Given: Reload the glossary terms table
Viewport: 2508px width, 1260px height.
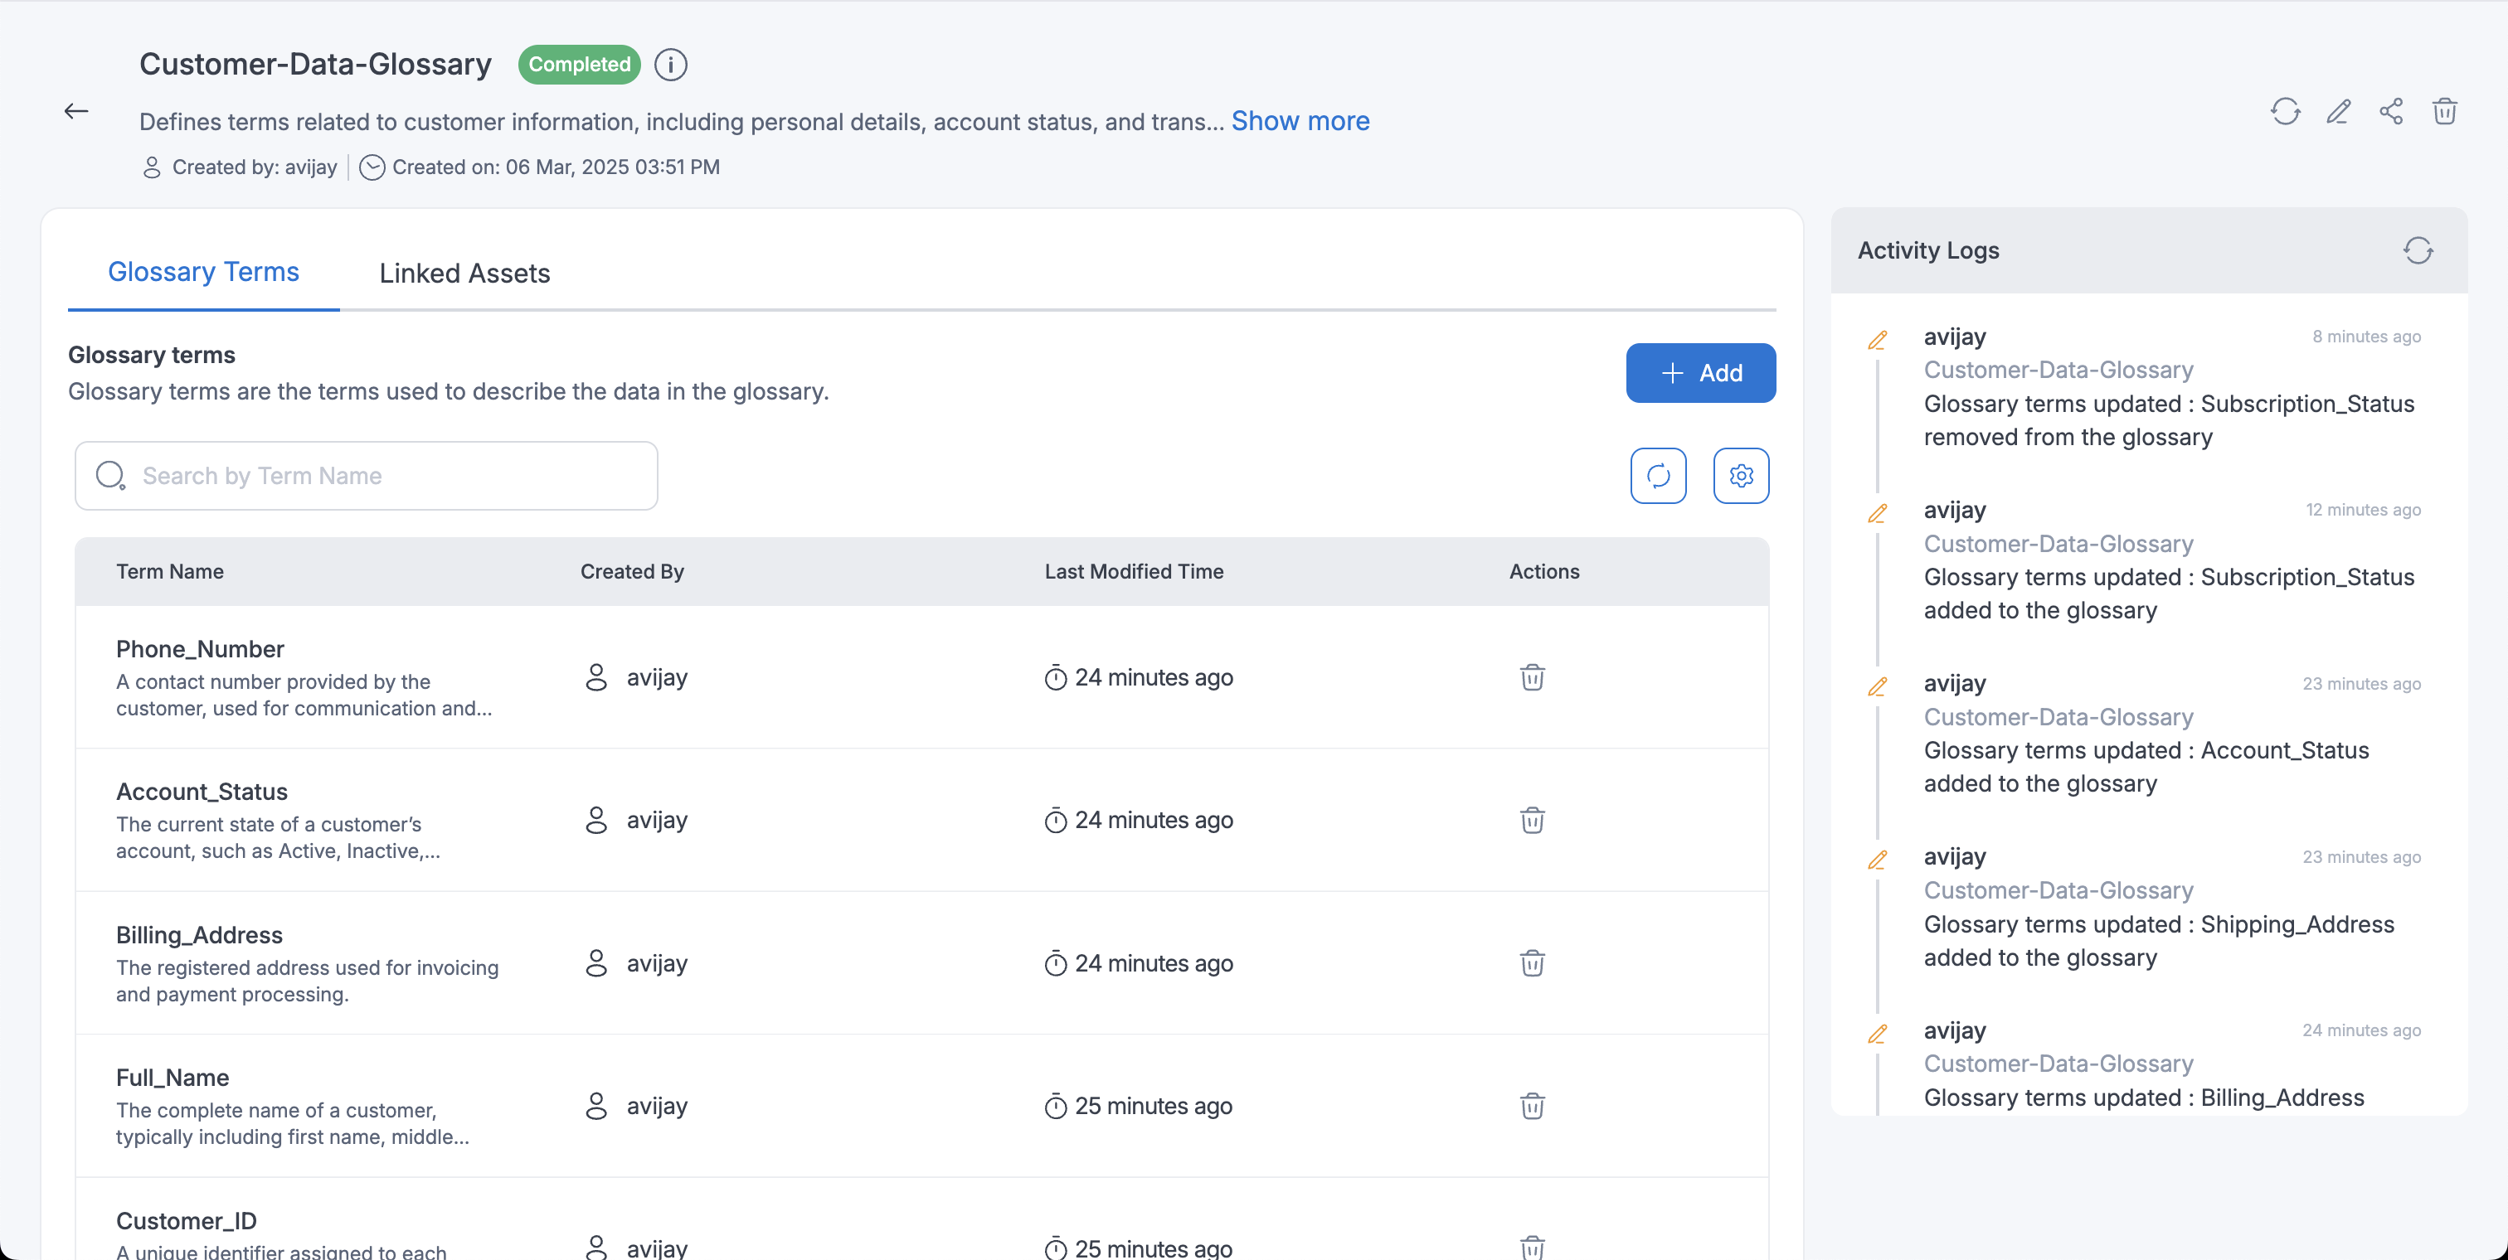Looking at the screenshot, I should (x=1658, y=476).
